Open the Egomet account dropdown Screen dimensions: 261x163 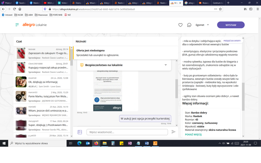202,25
